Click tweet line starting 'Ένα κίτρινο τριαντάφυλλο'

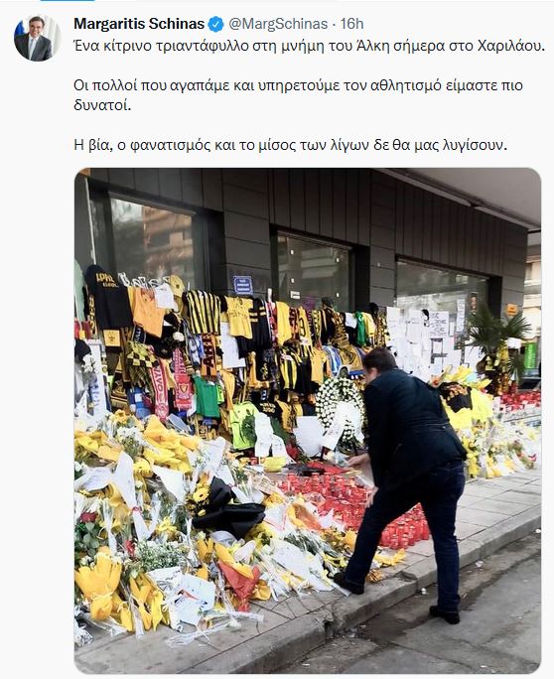(309, 47)
